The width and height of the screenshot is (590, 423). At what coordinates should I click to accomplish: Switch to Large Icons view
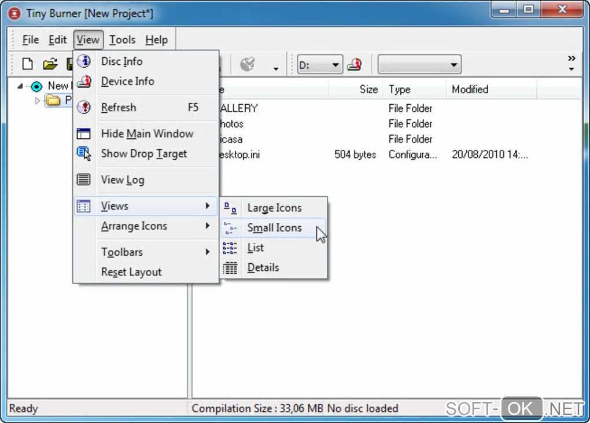click(274, 208)
